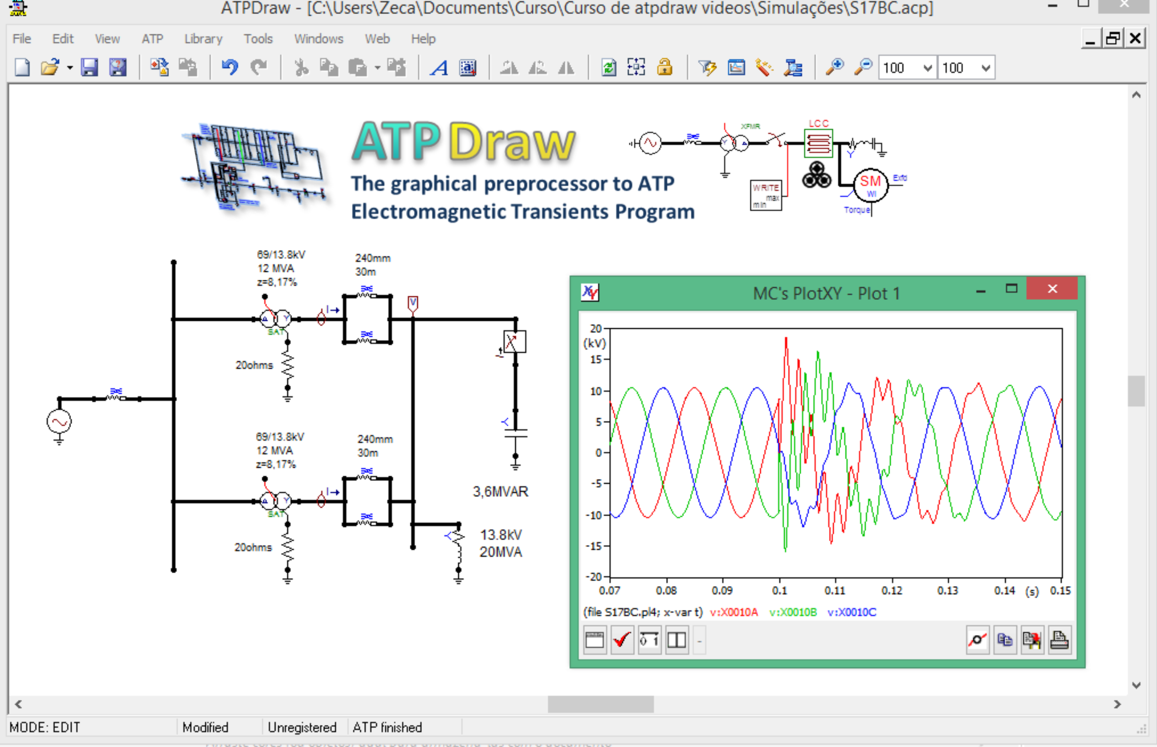This screenshot has width=1157, height=747.
Task: Click the red checkmark icon in PlotXY
Action: 622,640
